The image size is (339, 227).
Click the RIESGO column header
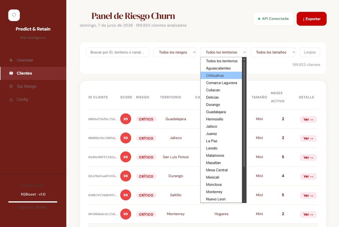point(143,97)
